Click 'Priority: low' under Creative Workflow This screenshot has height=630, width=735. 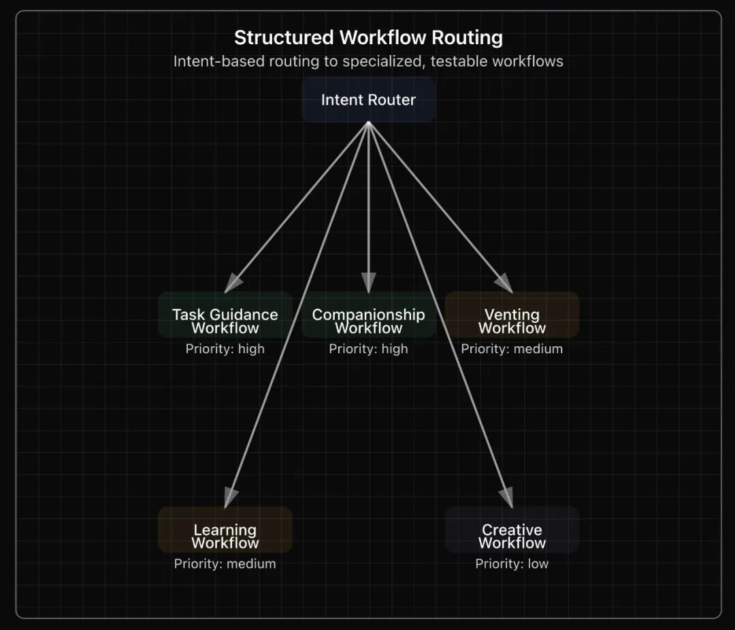pos(512,563)
